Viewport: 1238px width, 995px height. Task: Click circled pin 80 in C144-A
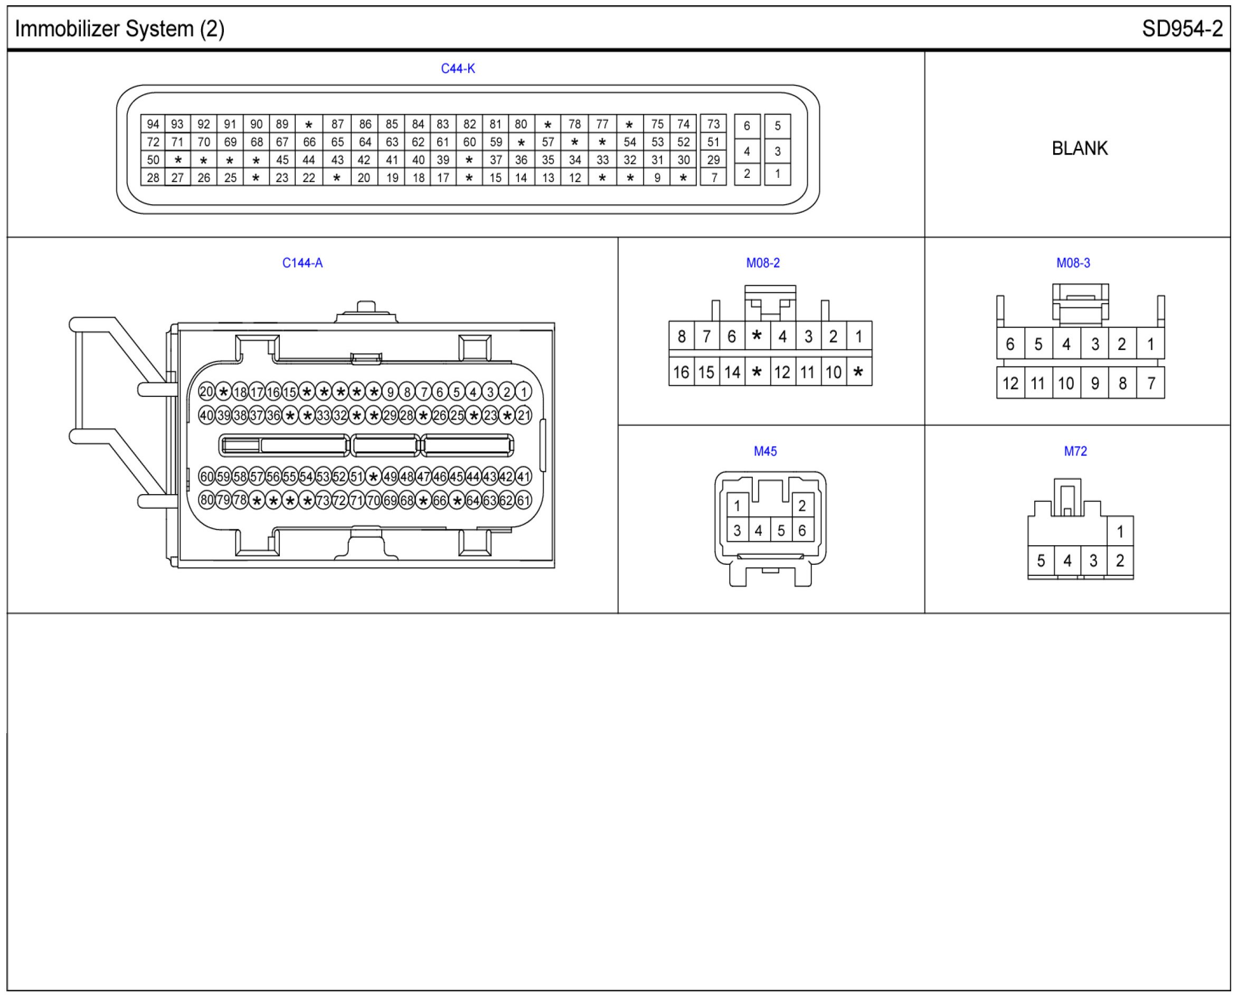coord(206,500)
